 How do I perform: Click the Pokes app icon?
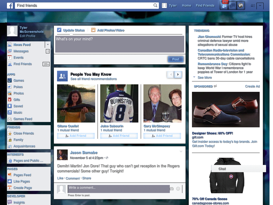click(x=10, y=87)
